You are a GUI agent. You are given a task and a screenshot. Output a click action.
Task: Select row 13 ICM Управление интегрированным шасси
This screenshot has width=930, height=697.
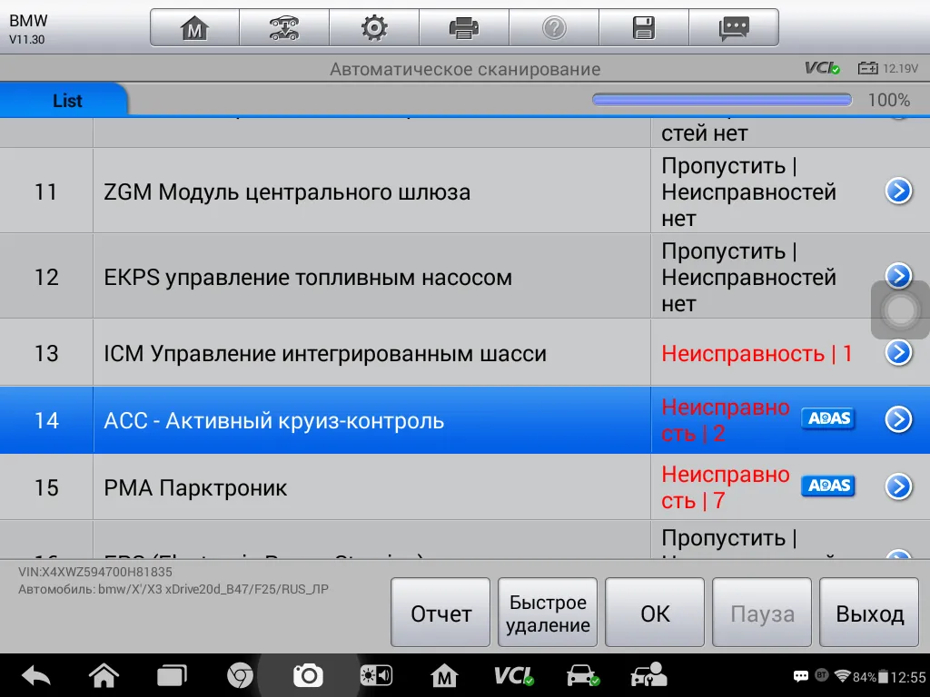[x=465, y=353]
